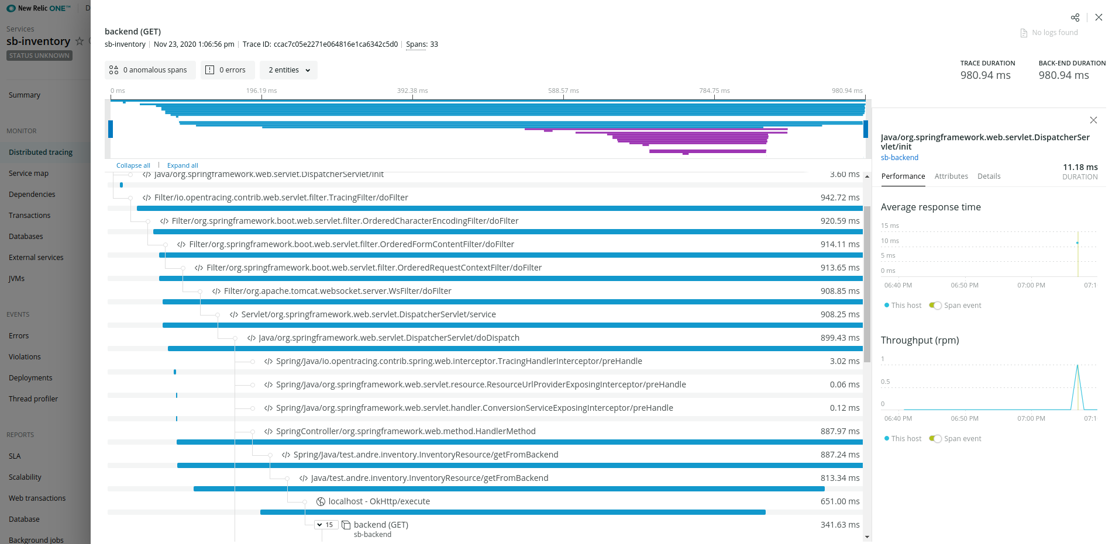Click the left handle of trace minimap
The width and height of the screenshot is (1119, 544).
[x=111, y=129]
